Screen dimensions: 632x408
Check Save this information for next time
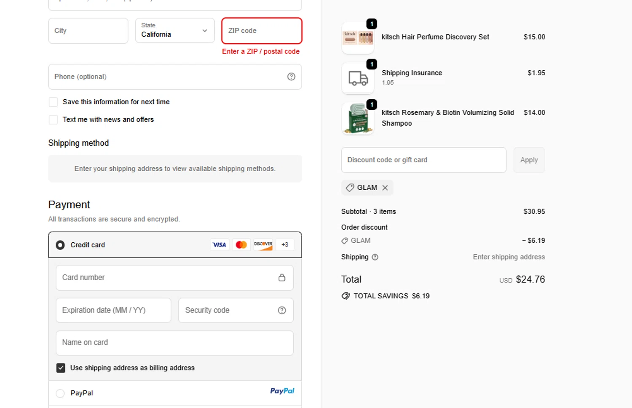click(53, 102)
